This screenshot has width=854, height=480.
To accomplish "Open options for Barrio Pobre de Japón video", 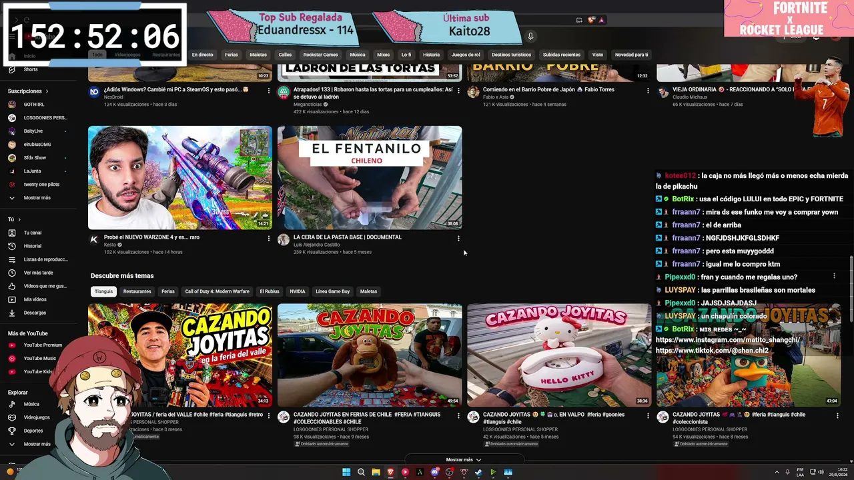I will [648, 91].
